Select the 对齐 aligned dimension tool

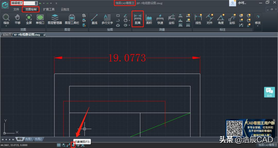pyautogui.click(x=210, y=19)
